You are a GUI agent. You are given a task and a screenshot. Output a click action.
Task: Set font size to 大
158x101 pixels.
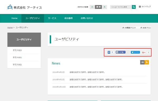[x=105, y=7]
